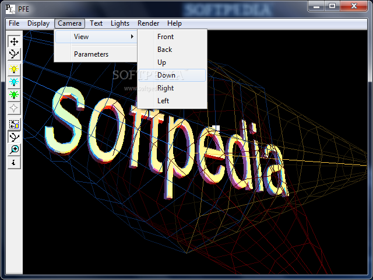Click the PFE application icon in title bar
This screenshot has height=280, width=373.
pyautogui.click(x=10, y=9)
